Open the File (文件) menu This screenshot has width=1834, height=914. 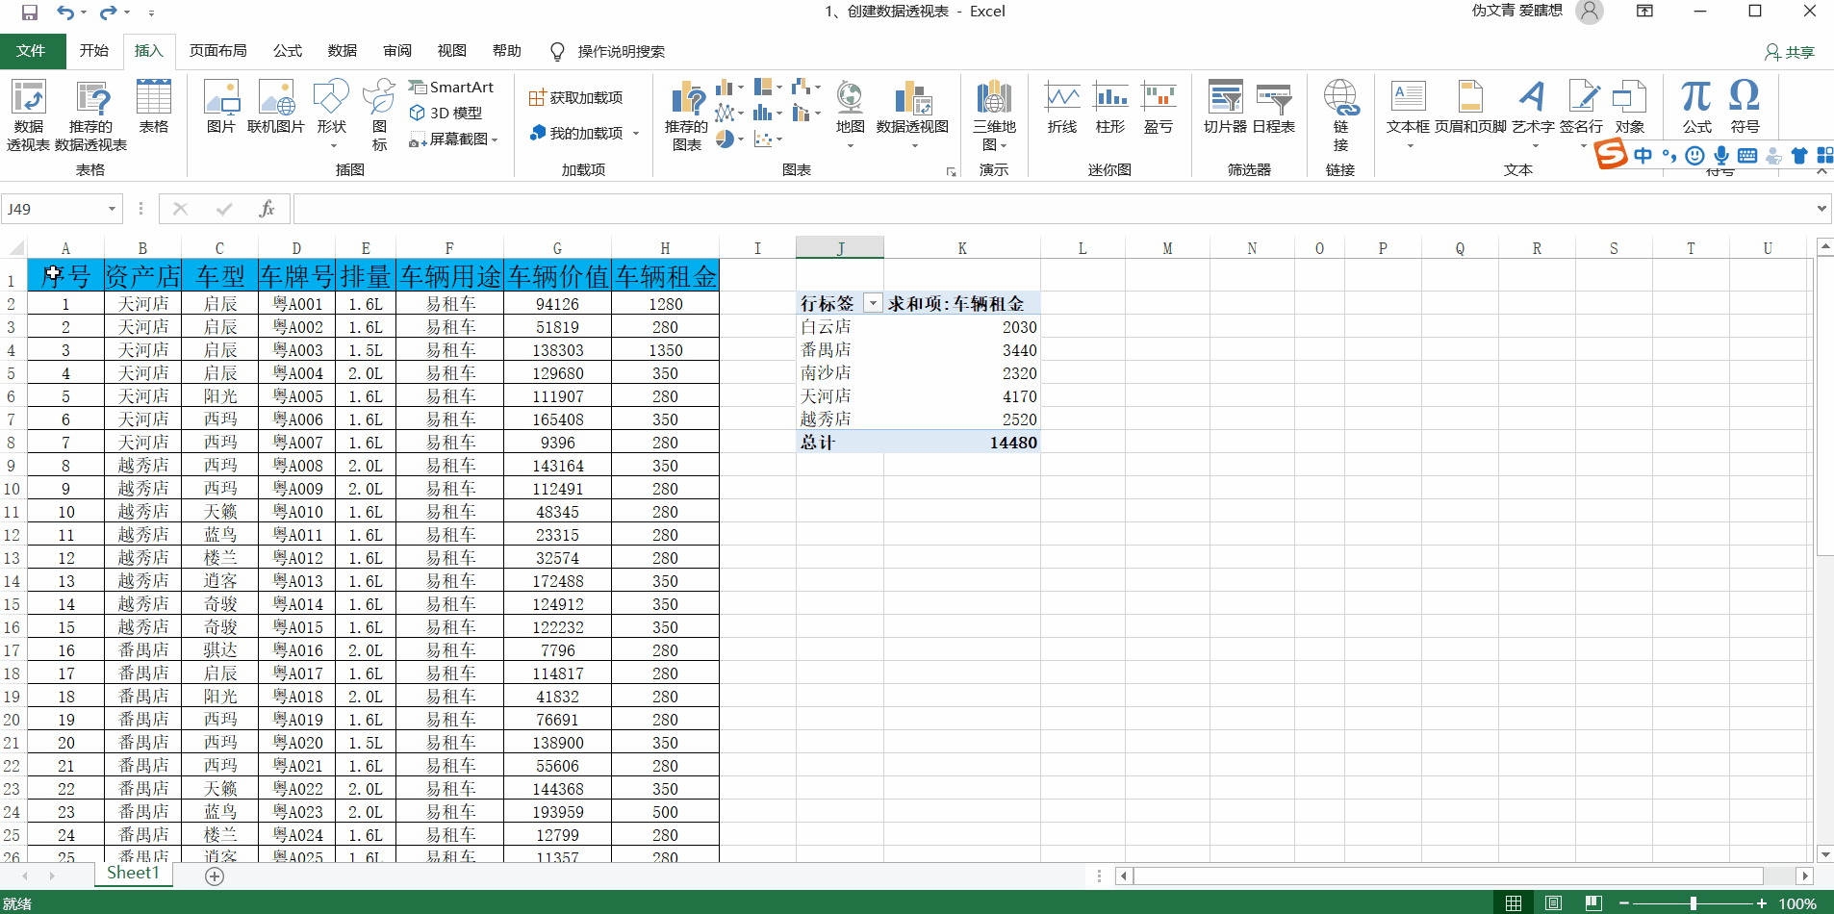pos(32,51)
